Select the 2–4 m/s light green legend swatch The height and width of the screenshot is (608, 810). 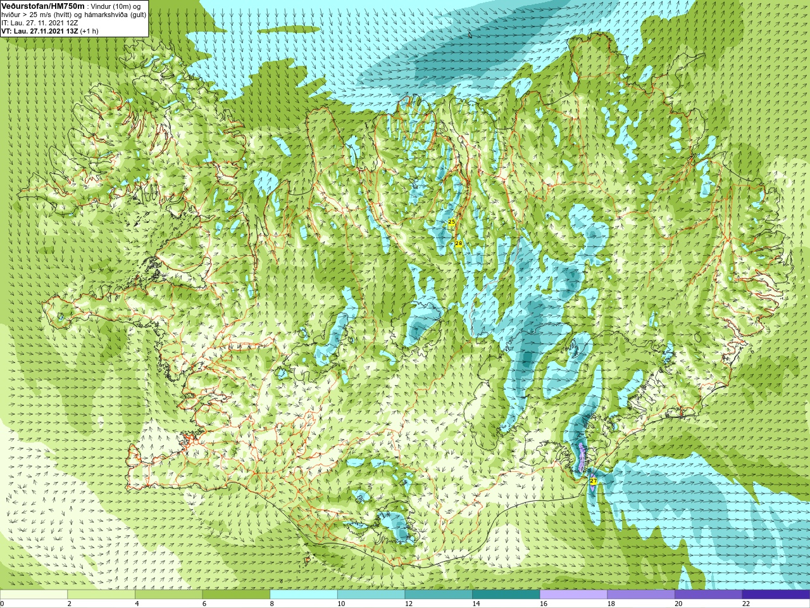pyautogui.click(x=101, y=595)
